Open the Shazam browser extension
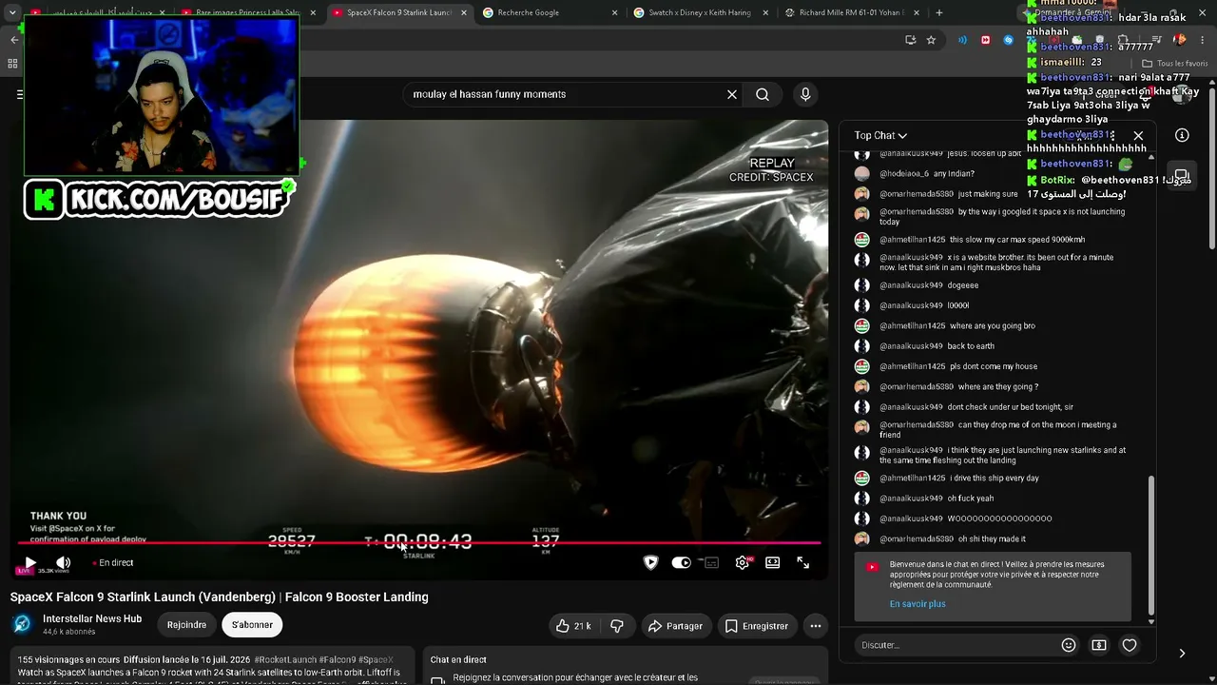Image resolution: width=1217 pixels, height=685 pixels. [1008, 40]
